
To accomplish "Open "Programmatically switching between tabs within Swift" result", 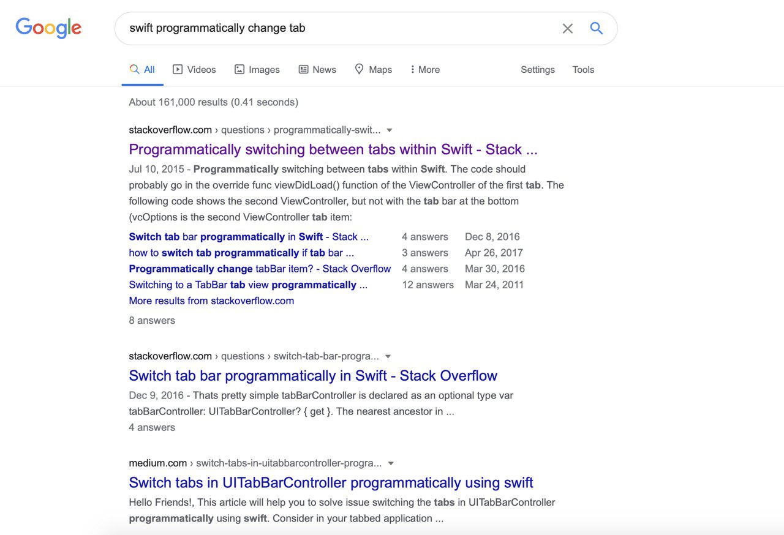I will [x=333, y=149].
